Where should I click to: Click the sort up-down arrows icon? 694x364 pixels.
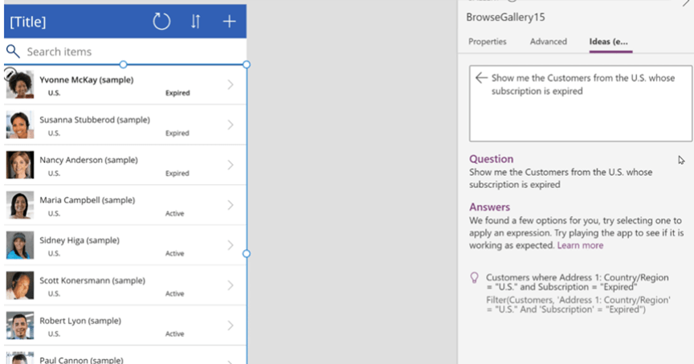pos(195,22)
